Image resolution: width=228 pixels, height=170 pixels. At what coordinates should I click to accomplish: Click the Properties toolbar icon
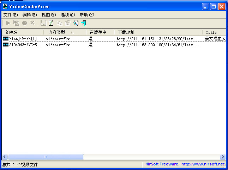(67, 23)
